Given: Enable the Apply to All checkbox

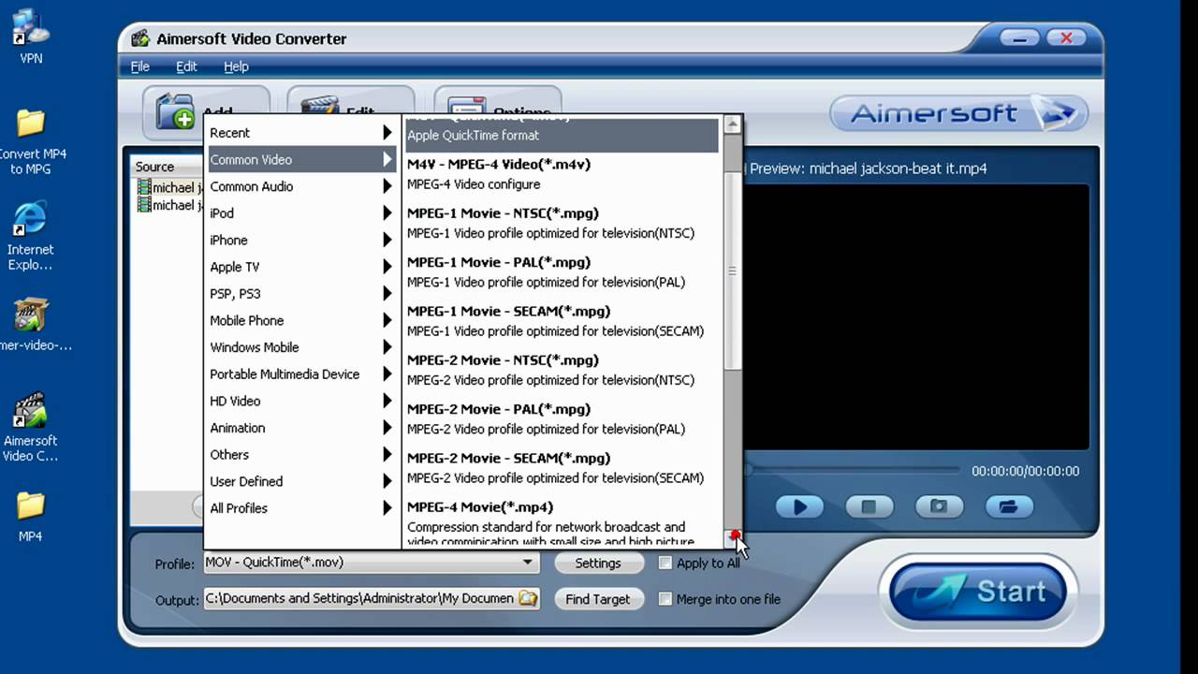Looking at the screenshot, I should pyautogui.click(x=665, y=563).
